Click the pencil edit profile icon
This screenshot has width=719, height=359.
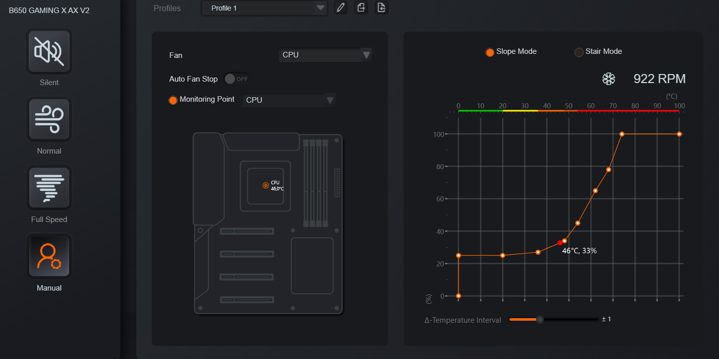[x=341, y=8]
